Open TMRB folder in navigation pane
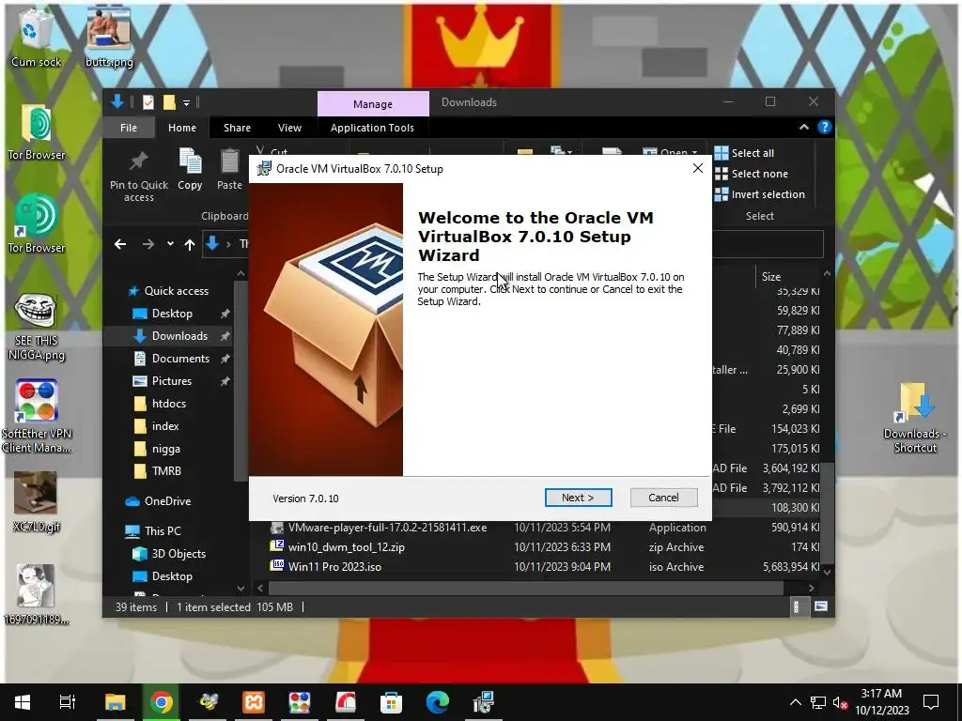This screenshot has height=721, width=962. pos(165,471)
